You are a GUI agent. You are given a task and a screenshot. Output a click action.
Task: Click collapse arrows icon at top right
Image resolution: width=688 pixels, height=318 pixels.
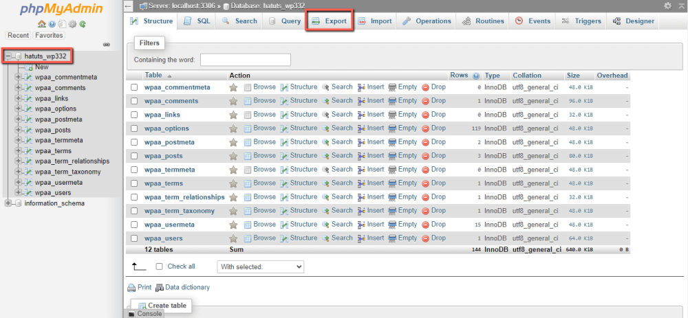[x=680, y=5]
